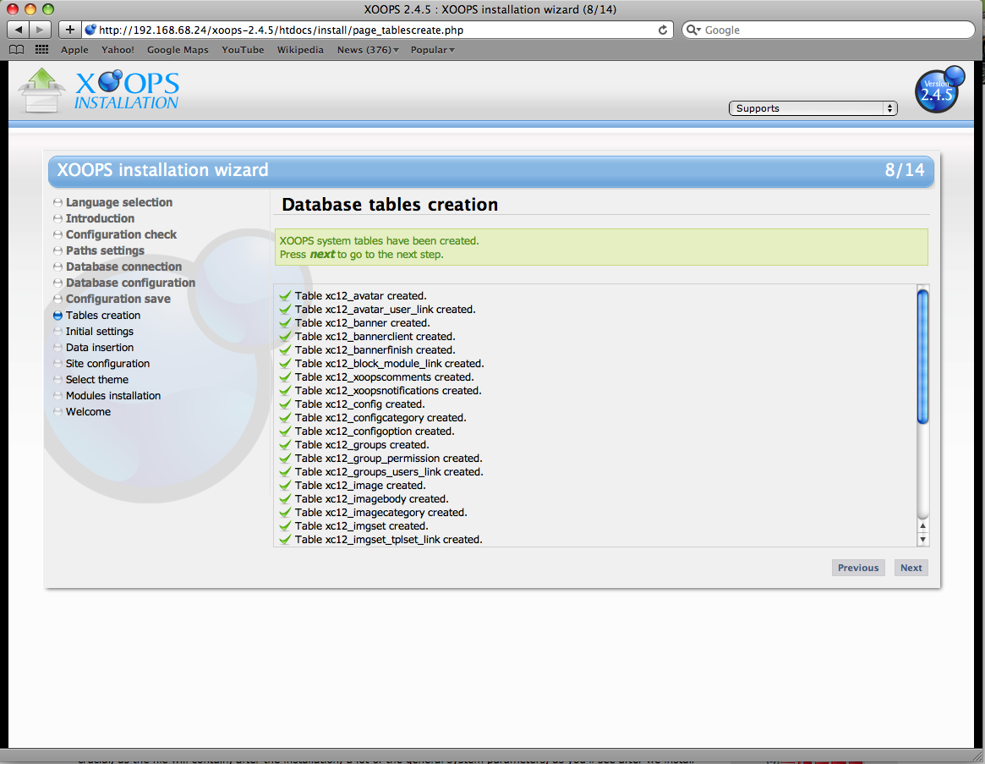Open a new tab with the plus icon
Screen dimensions: 985x764
coord(68,29)
